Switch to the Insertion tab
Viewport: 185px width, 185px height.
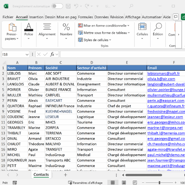point(36,17)
